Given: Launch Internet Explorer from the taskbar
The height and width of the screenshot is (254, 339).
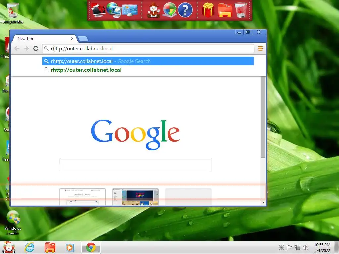Looking at the screenshot, I should 29,247.
